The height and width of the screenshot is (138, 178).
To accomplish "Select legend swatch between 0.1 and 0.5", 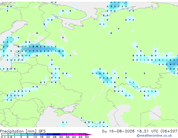I will click(5, 134).
